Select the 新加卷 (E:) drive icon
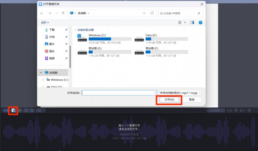The width and height of the screenshot is (258, 151). pos(82,52)
